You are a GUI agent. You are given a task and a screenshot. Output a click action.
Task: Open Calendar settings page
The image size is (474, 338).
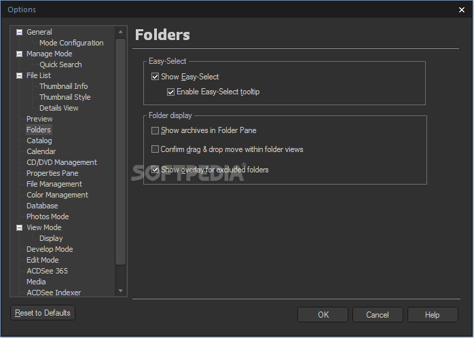coord(41,151)
